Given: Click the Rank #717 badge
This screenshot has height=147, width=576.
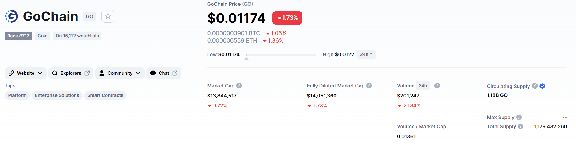Looking at the screenshot, I should (x=18, y=36).
